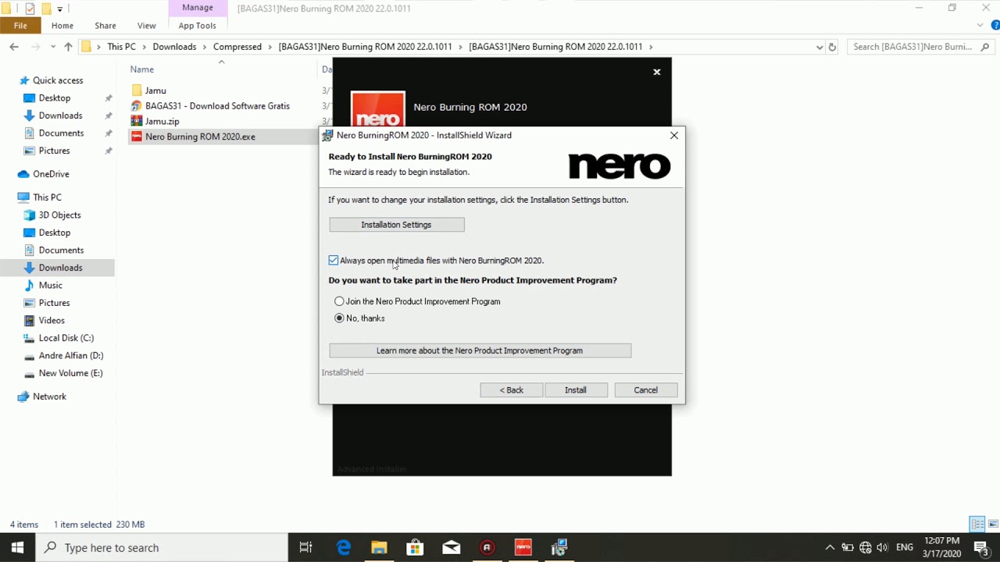The height and width of the screenshot is (562, 1000).
Task: Open Mail app from taskbar
Action: click(x=451, y=548)
